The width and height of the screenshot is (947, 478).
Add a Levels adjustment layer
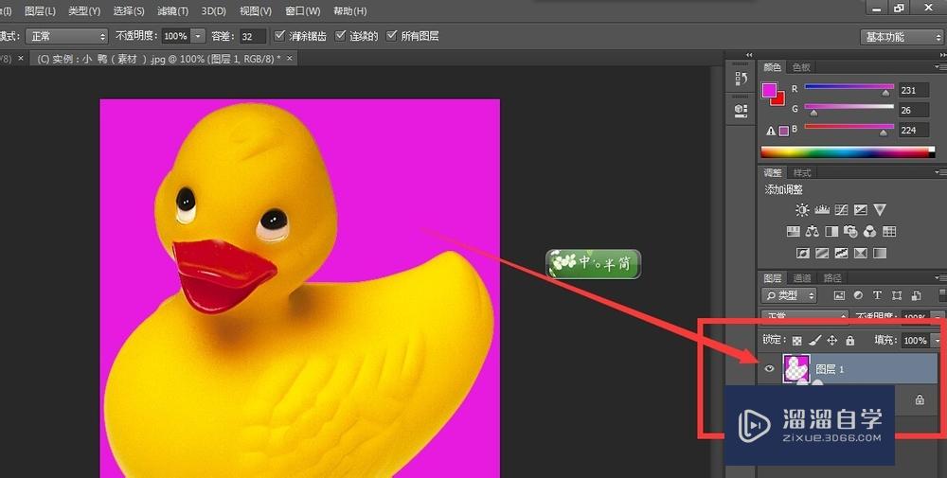pyautogui.click(x=821, y=210)
